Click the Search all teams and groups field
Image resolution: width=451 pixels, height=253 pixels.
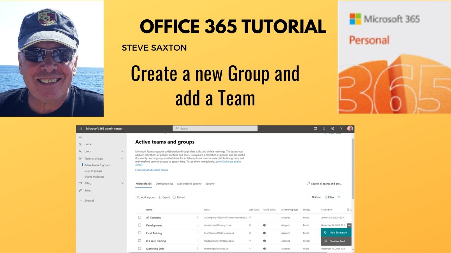324,184
